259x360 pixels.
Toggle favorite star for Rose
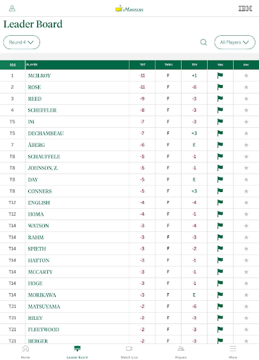point(246,87)
